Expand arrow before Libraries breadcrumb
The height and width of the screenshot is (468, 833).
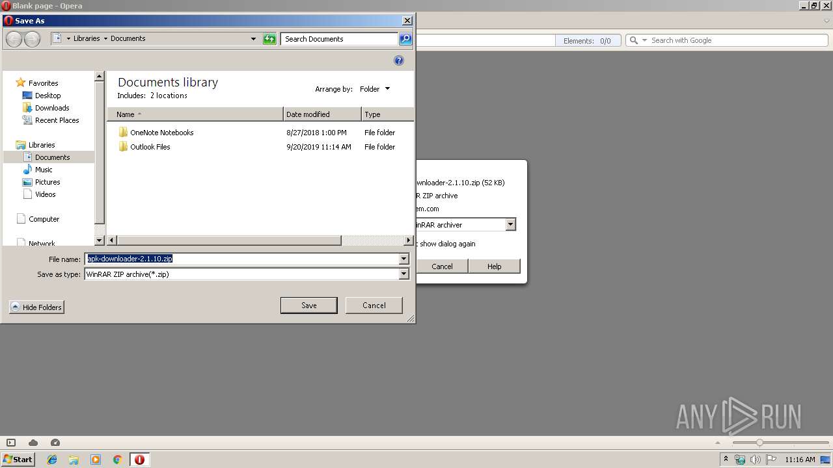coord(68,39)
